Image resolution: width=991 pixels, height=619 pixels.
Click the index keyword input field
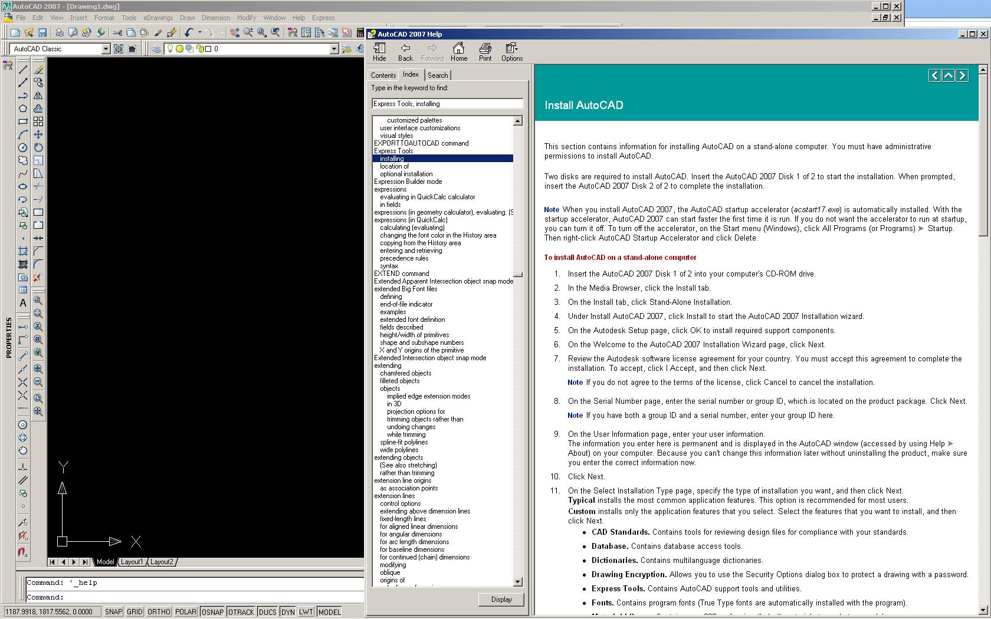[447, 104]
